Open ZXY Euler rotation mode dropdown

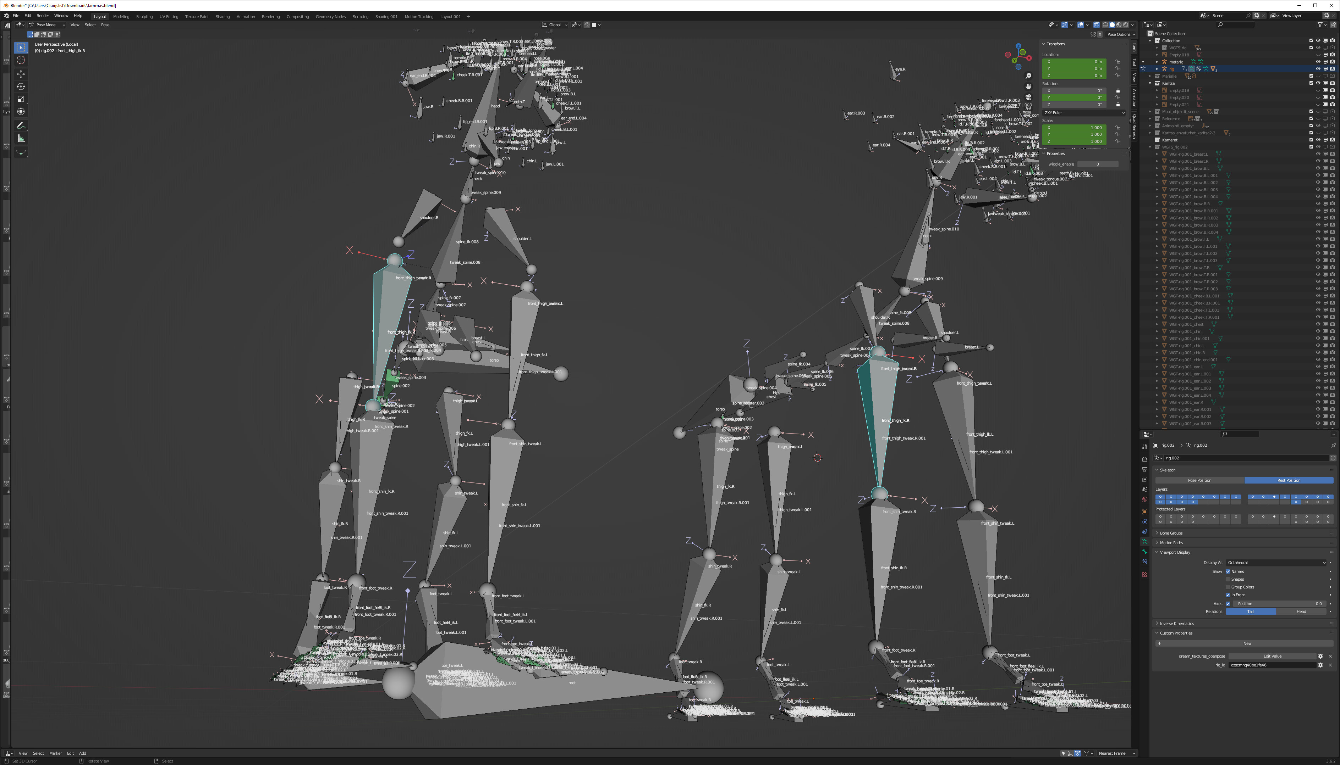coord(1083,112)
